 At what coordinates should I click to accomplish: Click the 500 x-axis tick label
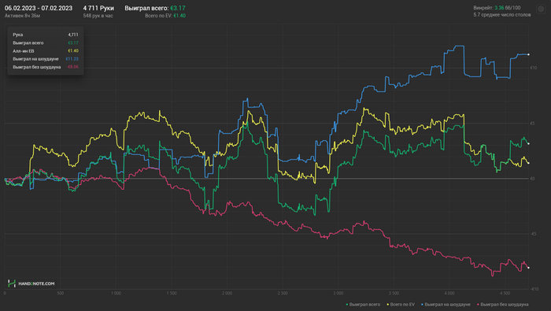point(60,293)
